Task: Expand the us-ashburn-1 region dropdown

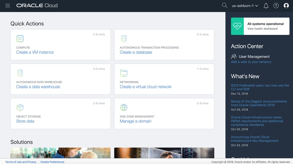Action: click(245, 6)
